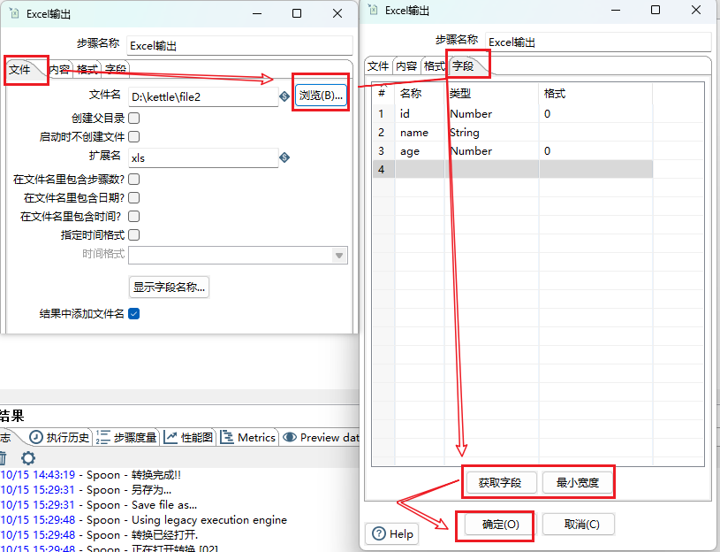Enable the 创建父目录 checkbox
This screenshot has width=720, height=552.
pyautogui.click(x=134, y=118)
